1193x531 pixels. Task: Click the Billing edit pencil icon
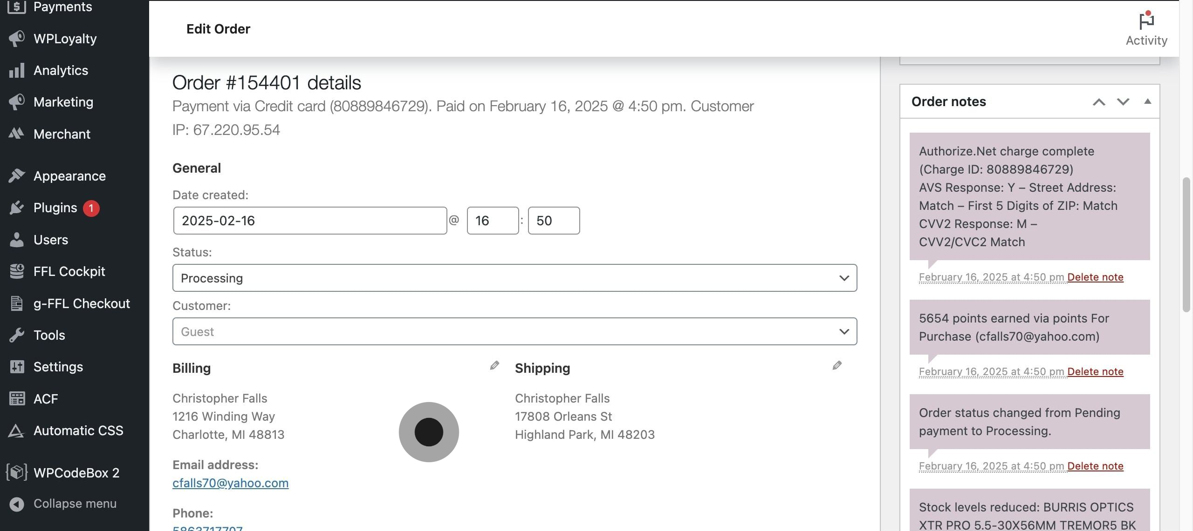pos(494,366)
